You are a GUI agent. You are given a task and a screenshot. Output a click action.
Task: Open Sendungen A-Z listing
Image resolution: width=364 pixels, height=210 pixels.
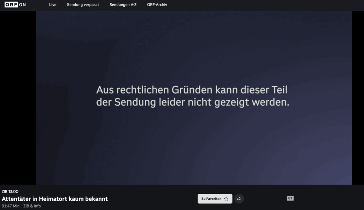pos(123,5)
